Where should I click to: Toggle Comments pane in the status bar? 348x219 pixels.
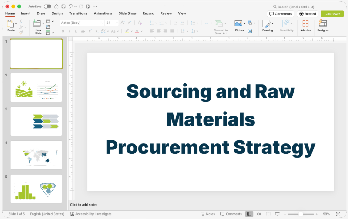[x=231, y=214]
